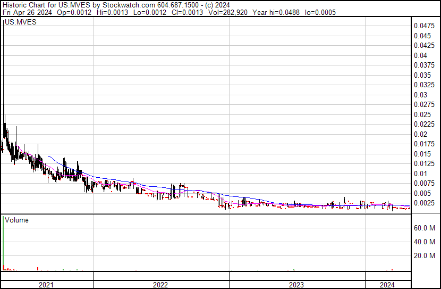441x289 pixels.
Task: Select the 2021 year marker
Action: pos(47,285)
